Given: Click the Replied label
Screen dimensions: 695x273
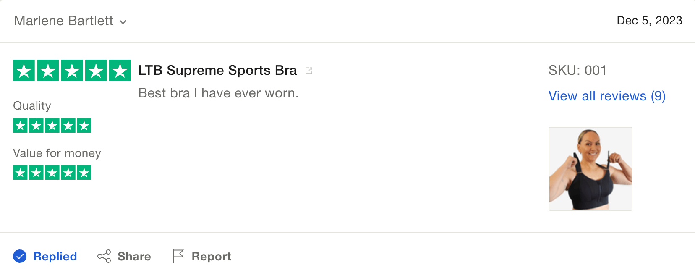Looking at the screenshot, I should (x=55, y=257).
